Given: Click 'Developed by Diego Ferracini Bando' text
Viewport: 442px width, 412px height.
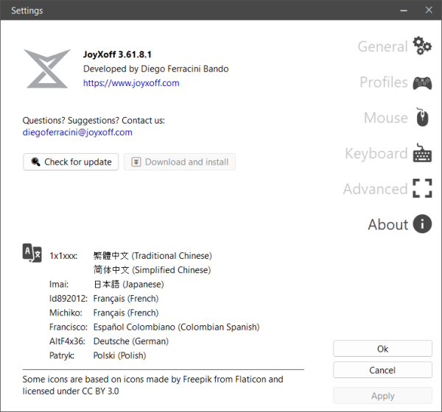Looking at the screenshot, I should [156, 68].
